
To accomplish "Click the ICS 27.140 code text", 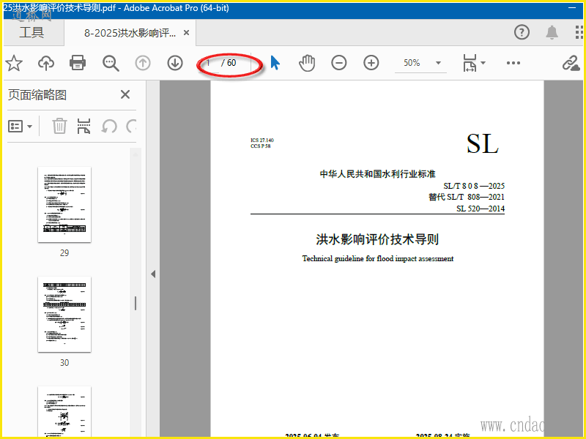I will coord(262,140).
